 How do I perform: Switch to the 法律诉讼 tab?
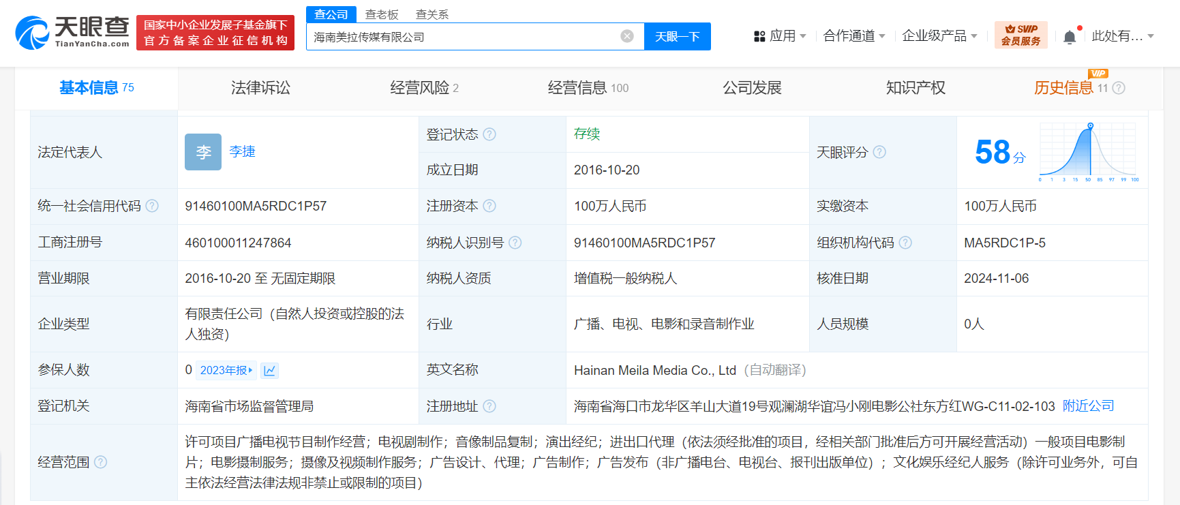click(260, 88)
